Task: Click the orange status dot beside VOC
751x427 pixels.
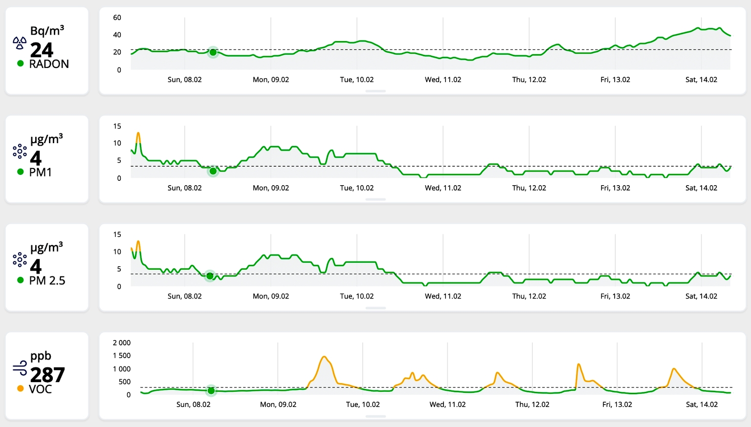Action: coord(21,389)
